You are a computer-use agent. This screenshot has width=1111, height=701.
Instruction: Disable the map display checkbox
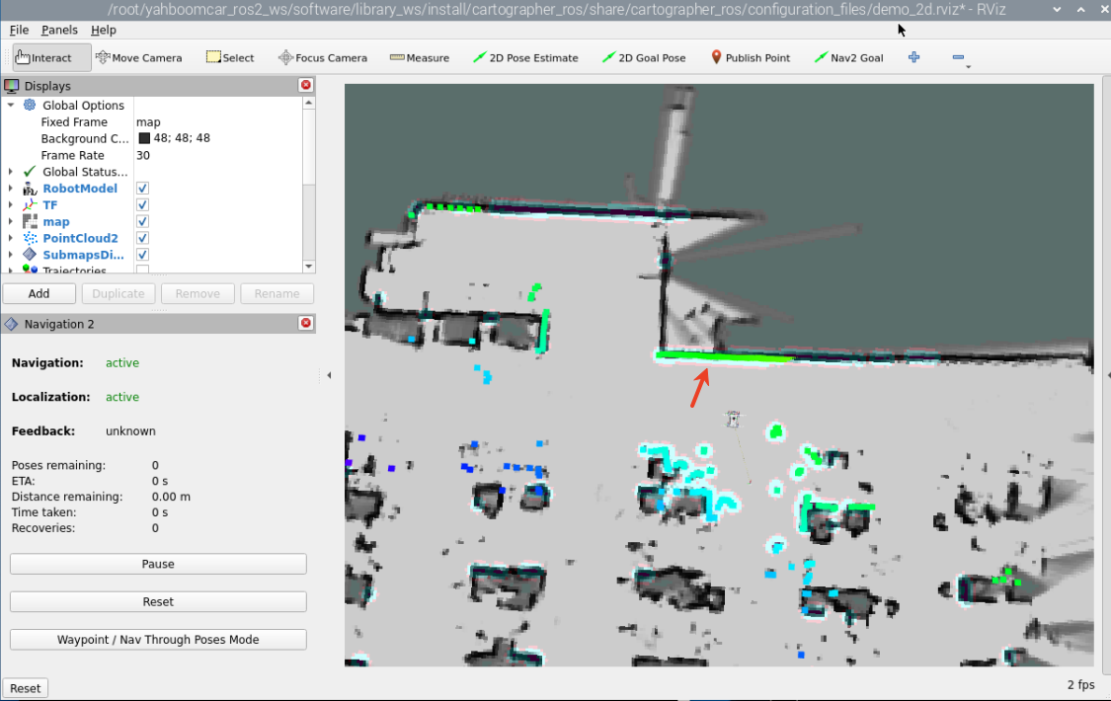[x=142, y=222]
